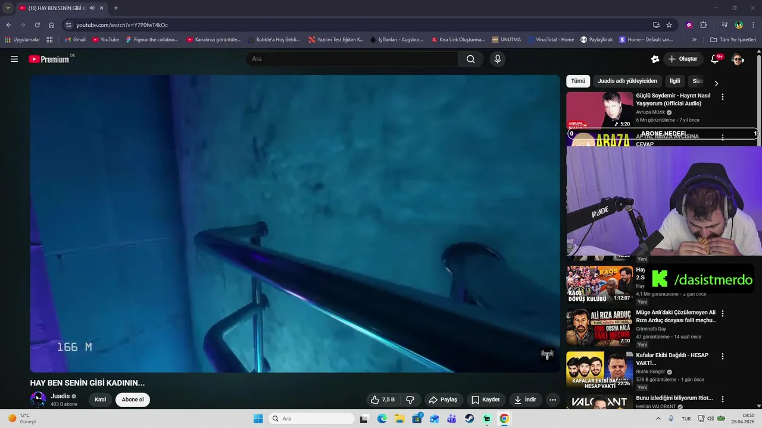The height and width of the screenshot is (428, 762).
Task: Open more actions ellipsis under video
Action: point(552,399)
